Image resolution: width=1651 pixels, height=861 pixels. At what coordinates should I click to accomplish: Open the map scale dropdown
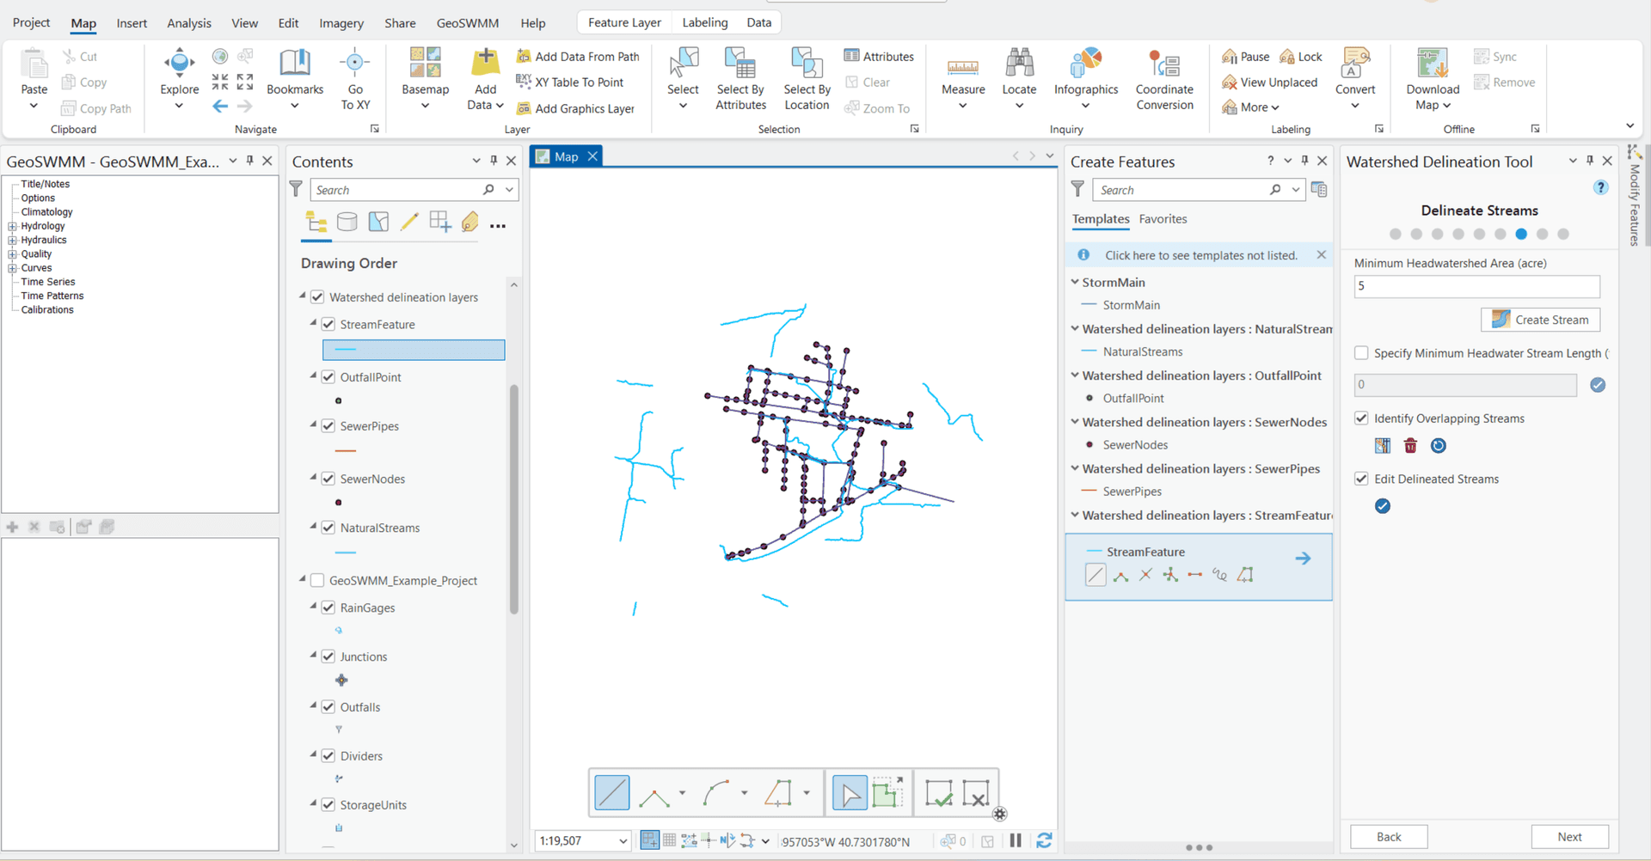click(x=623, y=841)
